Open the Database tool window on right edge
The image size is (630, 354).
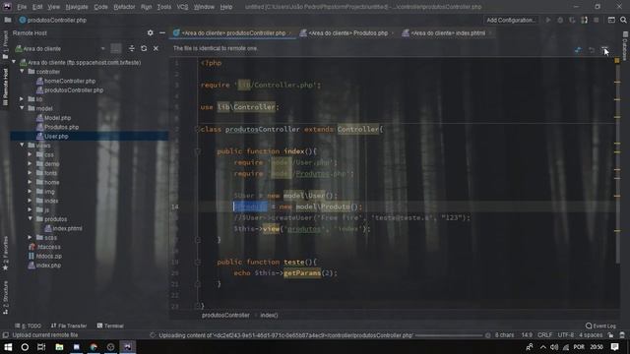pos(625,47)
